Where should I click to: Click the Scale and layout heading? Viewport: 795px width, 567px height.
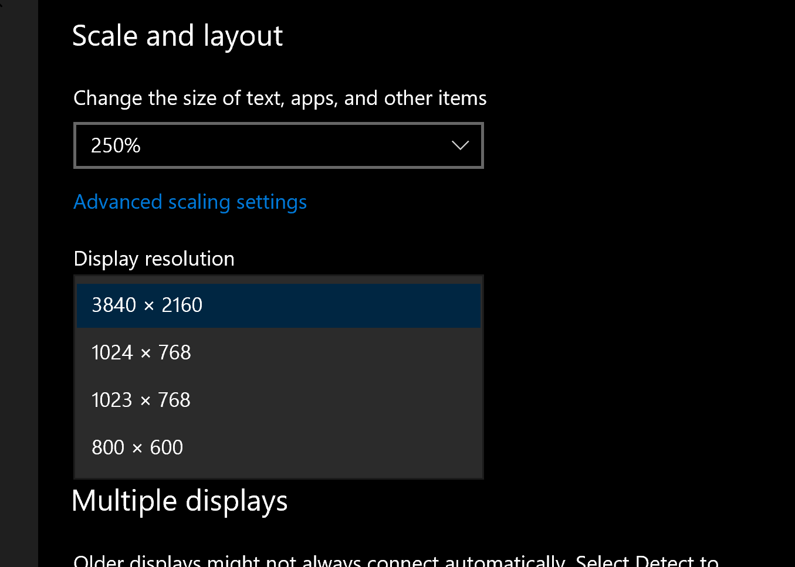click(177, 35)
